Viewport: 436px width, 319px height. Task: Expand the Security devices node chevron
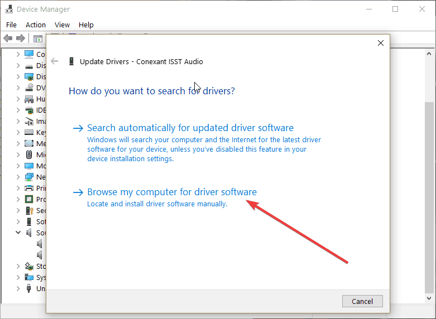(x=18, y=210)
